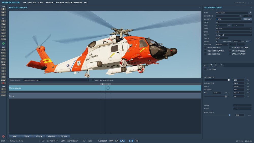Viewport: 254px width, 143px height.
Task: Click the map ruler distance icon
Action: point(3,92)
